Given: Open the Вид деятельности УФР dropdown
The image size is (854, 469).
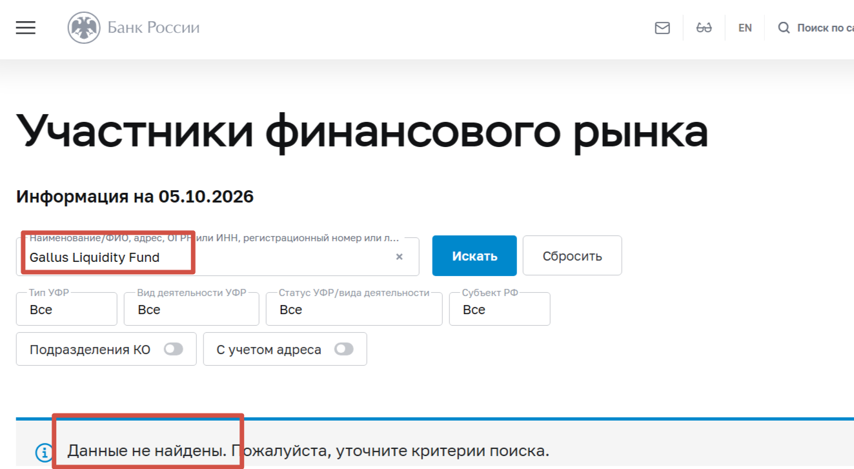Looking at the screenshot, I should (x=192, y=310).
